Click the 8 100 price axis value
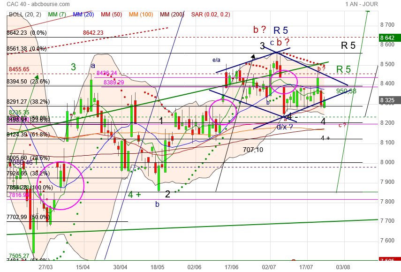The width and height of the screenshot is (401, 272). point(387,143)
